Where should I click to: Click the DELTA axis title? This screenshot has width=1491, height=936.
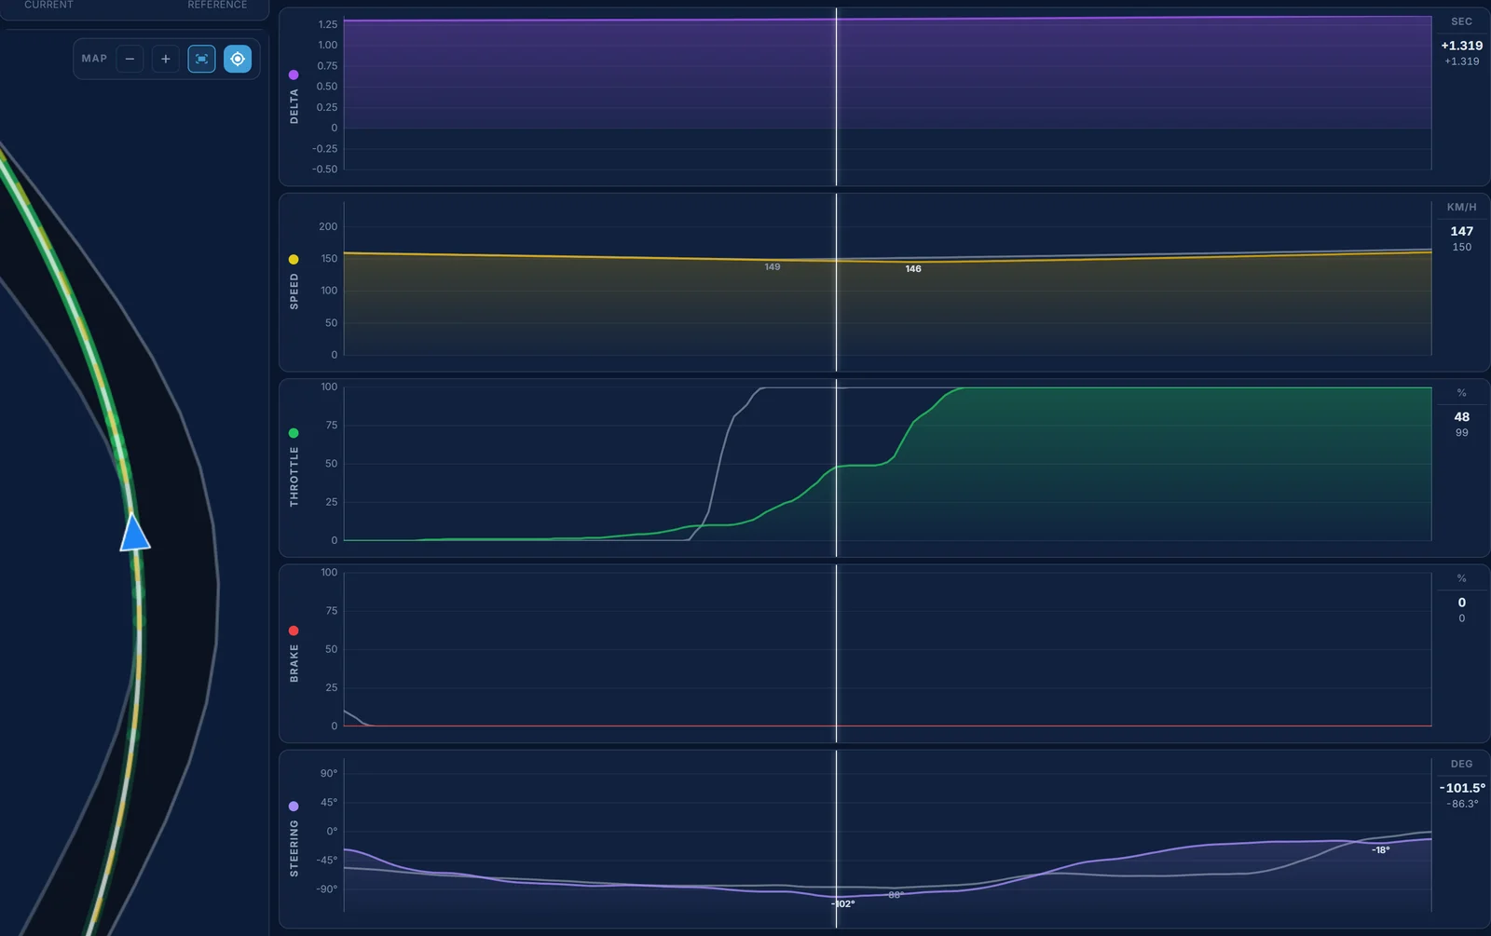coord(294,106)
